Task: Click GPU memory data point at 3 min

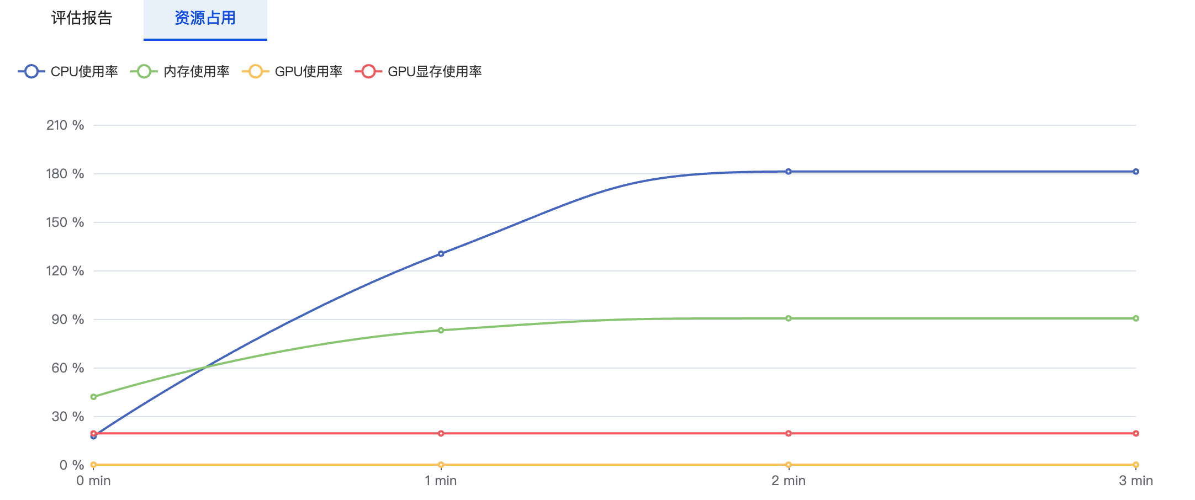Action: [x=1135, y=433]
